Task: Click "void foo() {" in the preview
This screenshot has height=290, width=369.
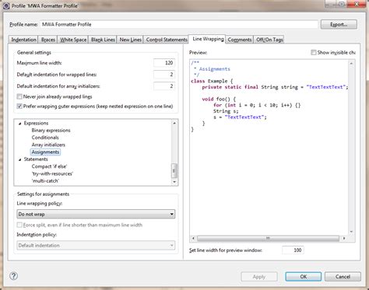Action: pos(219,100)
